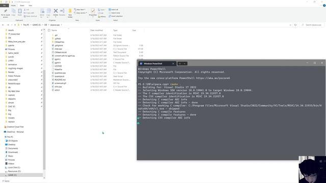
Task: Click the Paste icon in the ribbon
Action: tap(20, 11)
